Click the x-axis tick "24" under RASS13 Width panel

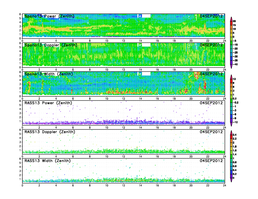[x=224, y=185]
